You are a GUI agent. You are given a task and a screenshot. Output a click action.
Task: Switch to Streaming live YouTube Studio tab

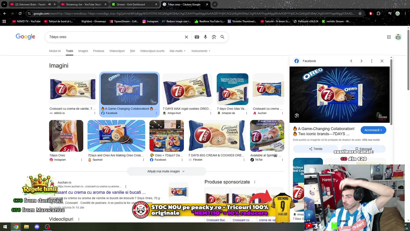tap(83, 4)
